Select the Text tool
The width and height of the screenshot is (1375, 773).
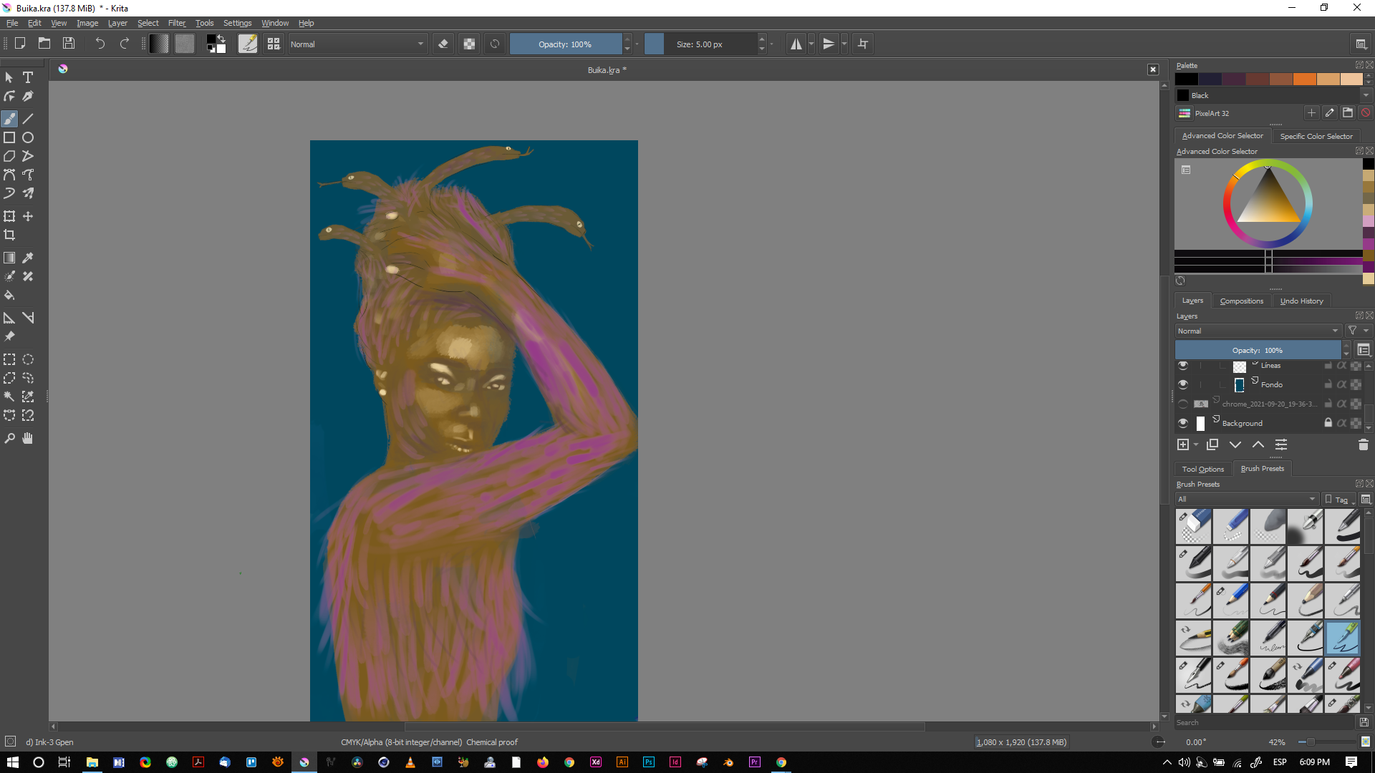click(x=28, y=77)
